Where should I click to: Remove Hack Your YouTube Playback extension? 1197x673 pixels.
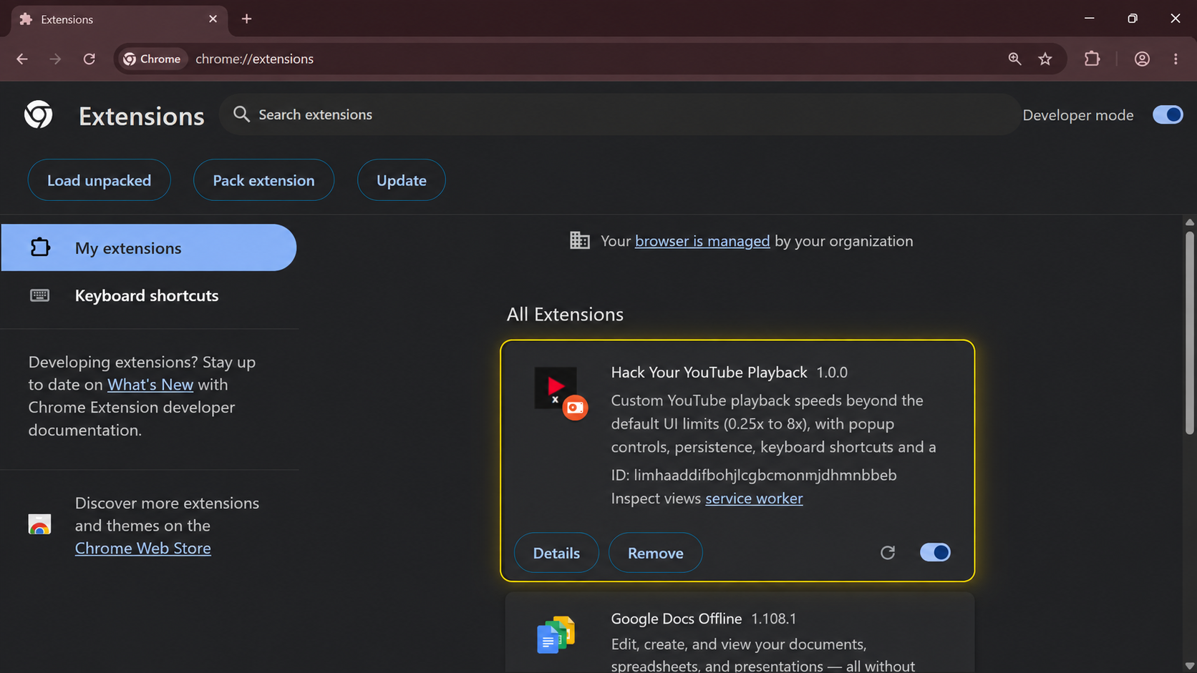655,553
